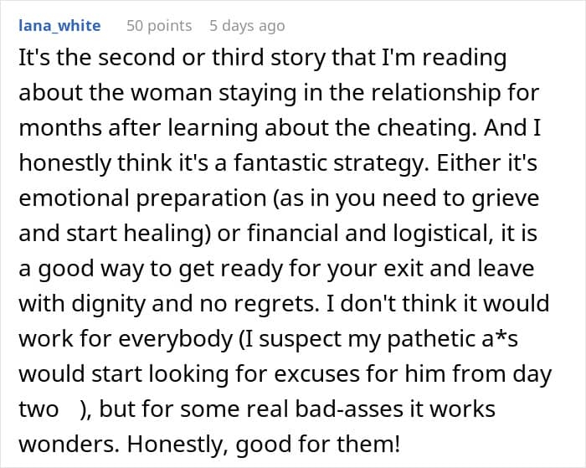Click the word "wonders." on the last line
Image resolution: width=586 pixels, height=468 pixels.
pos(69,445)
